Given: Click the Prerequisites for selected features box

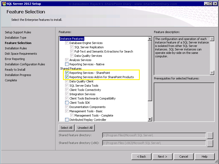Looking at the screenshot, I should coord(184,102).
